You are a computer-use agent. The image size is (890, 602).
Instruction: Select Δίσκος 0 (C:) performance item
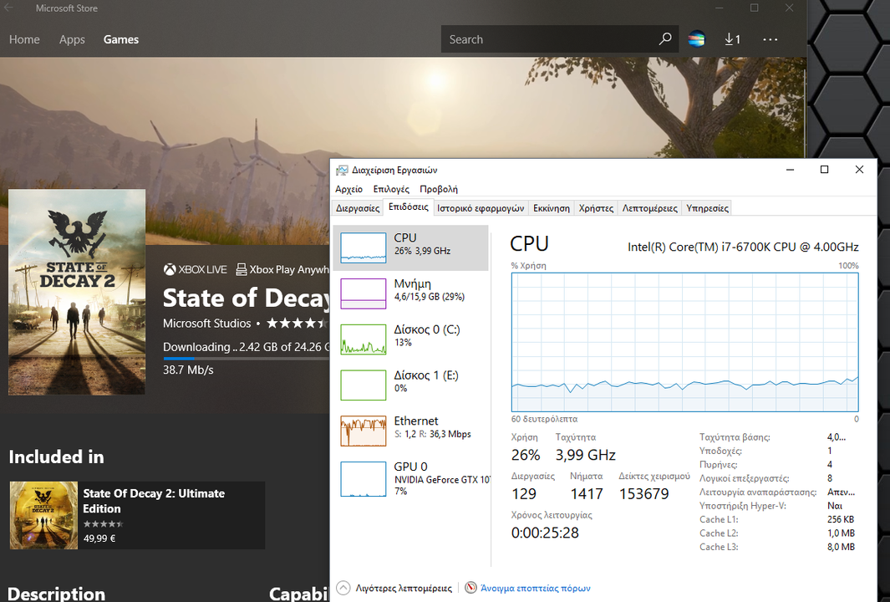click(410, 339)
